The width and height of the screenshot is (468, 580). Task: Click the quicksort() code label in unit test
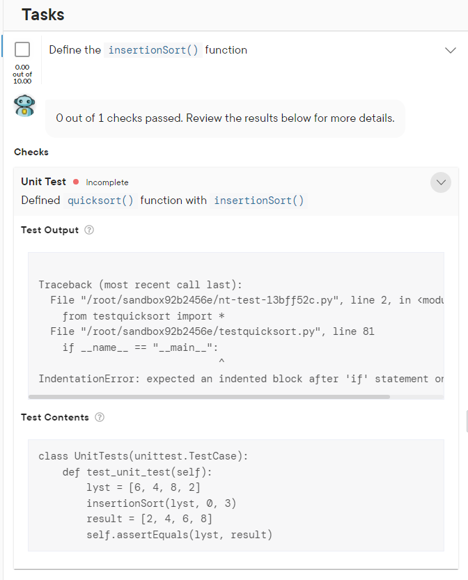pos(100,201)
